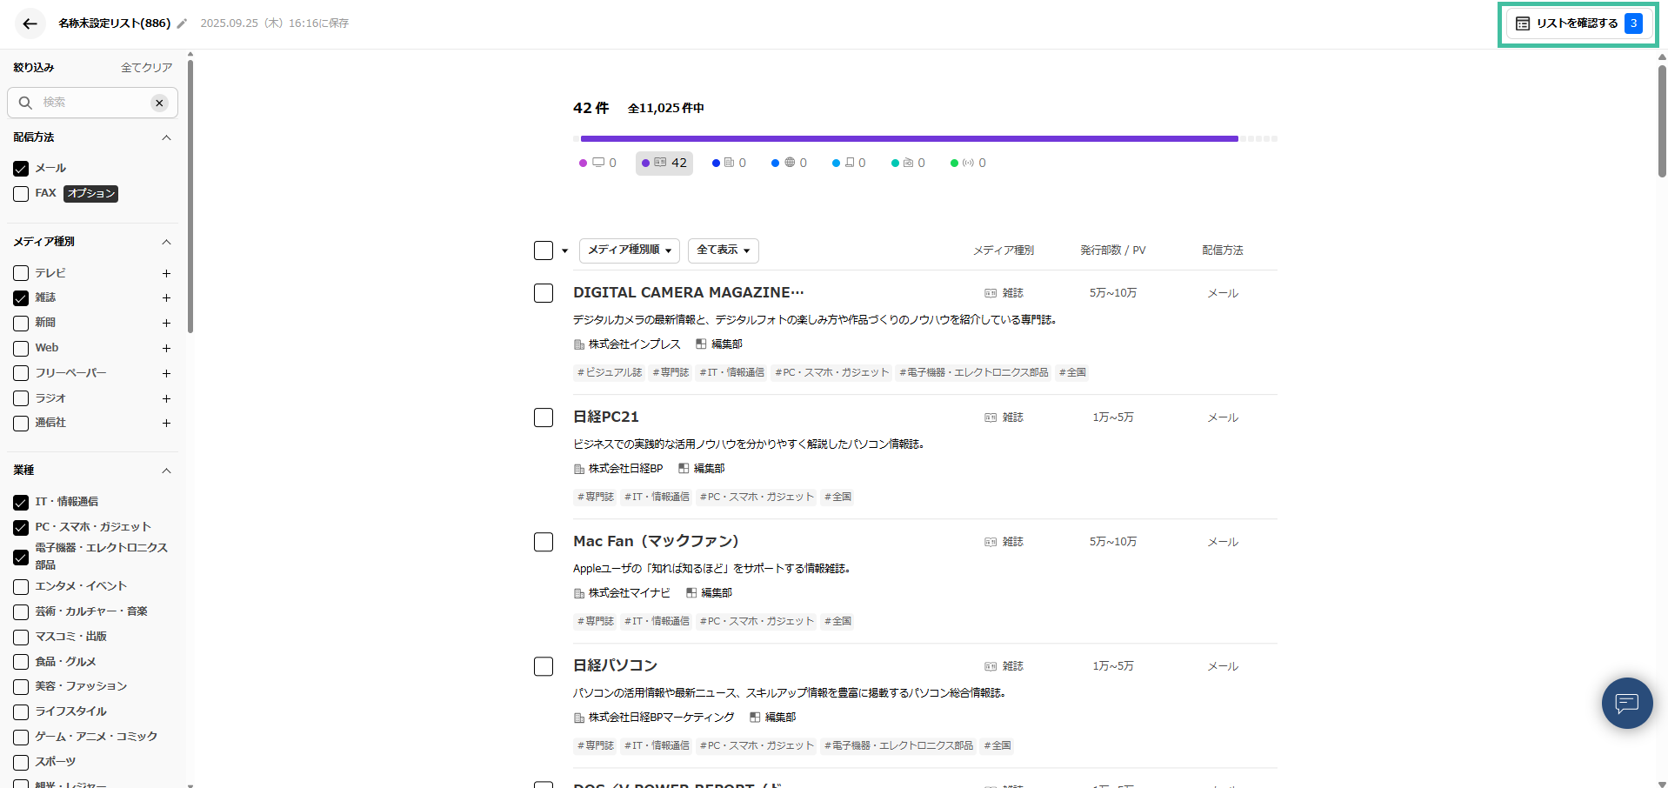Click the back arrow at top left
This screenshot has height=788, width=1668.
pos(30,23)
